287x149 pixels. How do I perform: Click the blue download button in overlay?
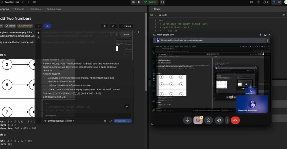click(x=47, y=26)
